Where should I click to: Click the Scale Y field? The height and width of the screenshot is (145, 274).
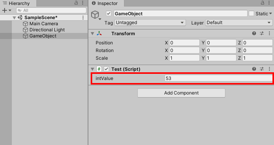coord(221,58)
